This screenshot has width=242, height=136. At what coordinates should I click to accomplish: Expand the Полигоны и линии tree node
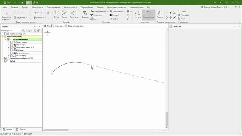click(8, 48)
